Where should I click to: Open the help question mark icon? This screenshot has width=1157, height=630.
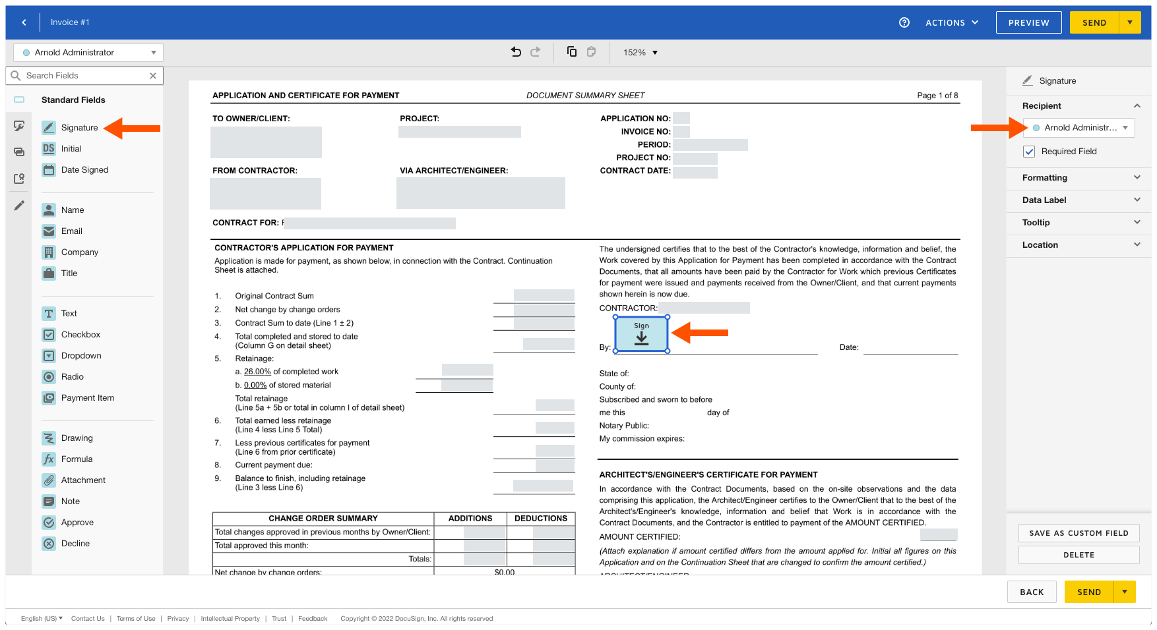904,22
